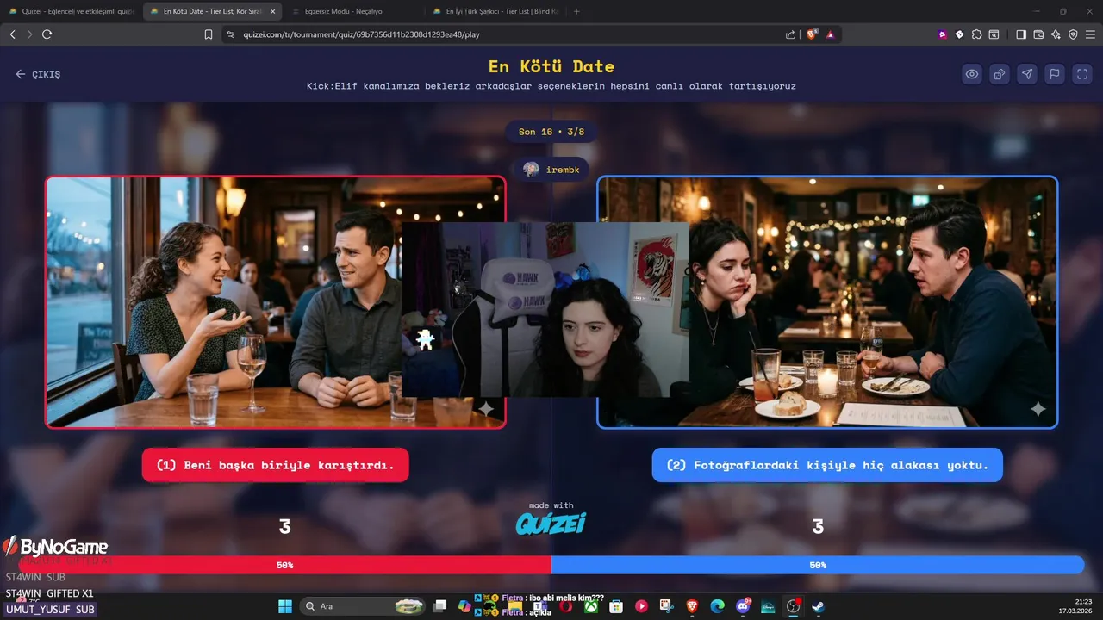This screenshot has height=620, width=1103.
Task: Click the red 50% vote bar
Action: tap(284, 565)
